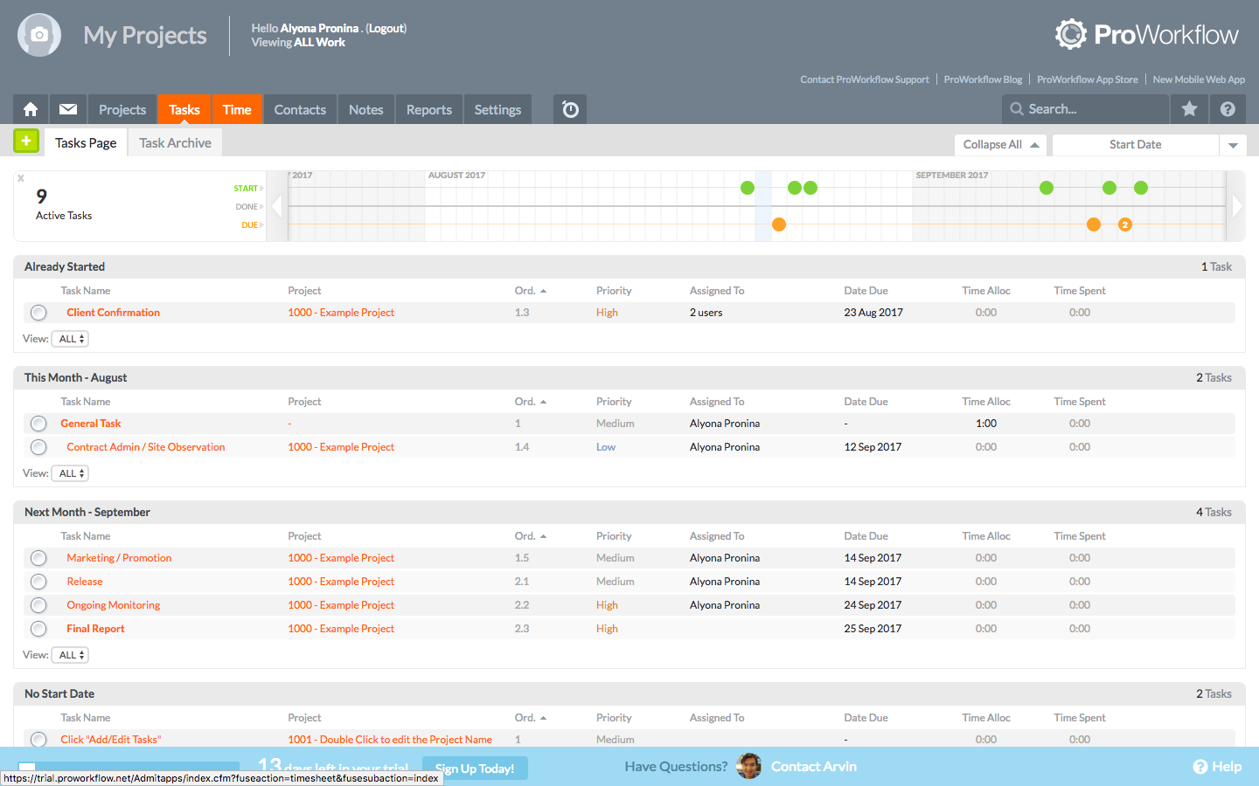This screenshot has width=1259, height=786.
Task: Open the Home dashboard icon
Action: point(30,109)
